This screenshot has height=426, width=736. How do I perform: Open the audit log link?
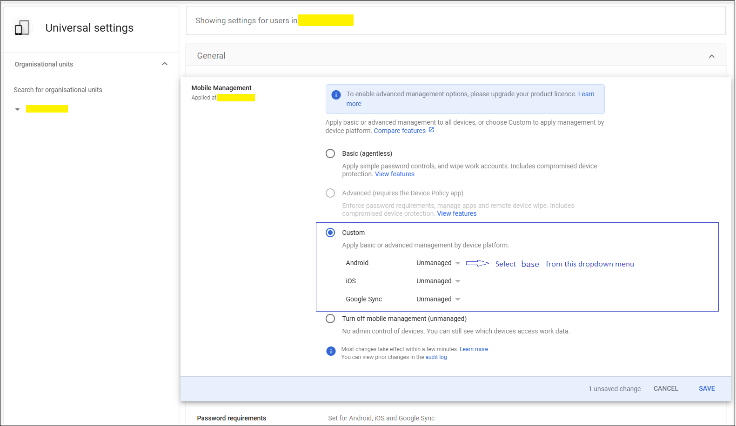pos(436,357)
